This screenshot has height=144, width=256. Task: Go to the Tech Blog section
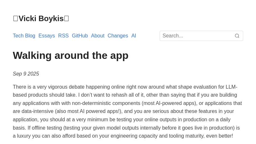24,36
